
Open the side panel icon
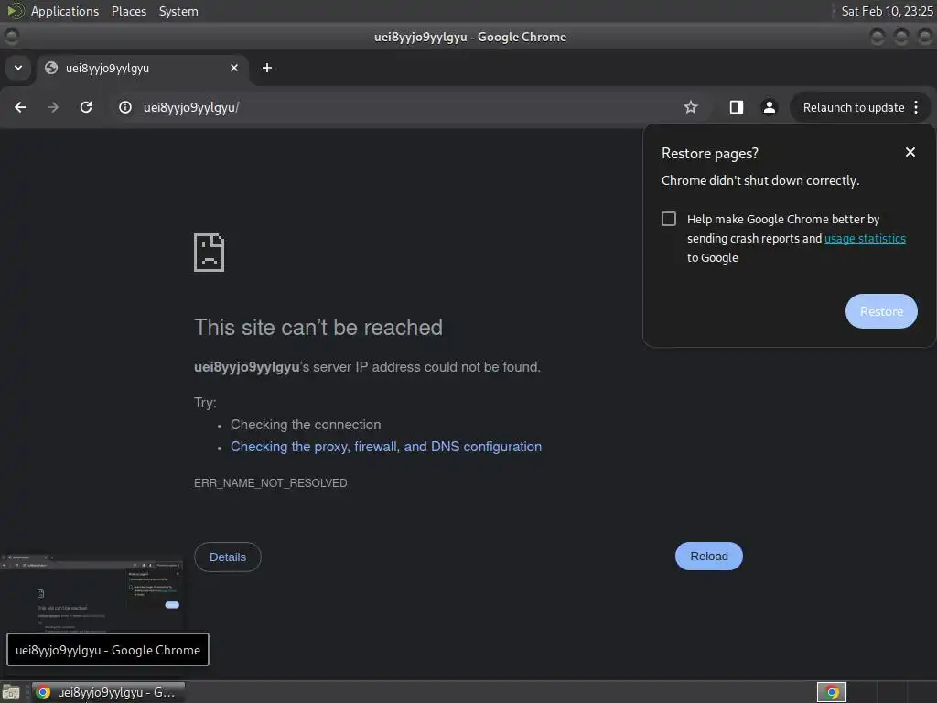(x=737, y=107)
